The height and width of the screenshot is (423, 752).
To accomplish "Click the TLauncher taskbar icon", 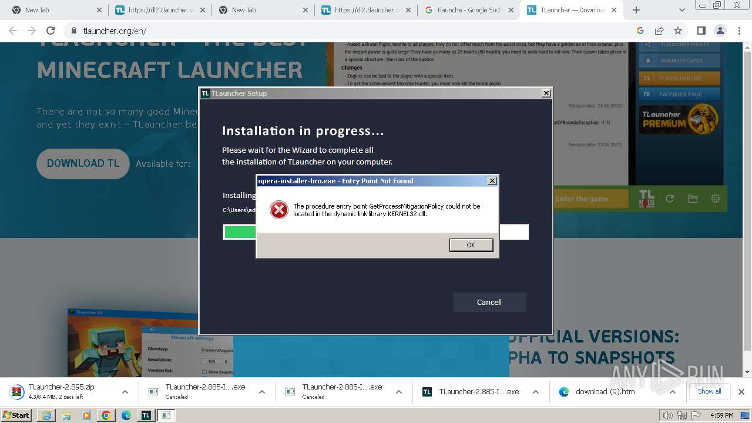I will click(x=146, y=415).
